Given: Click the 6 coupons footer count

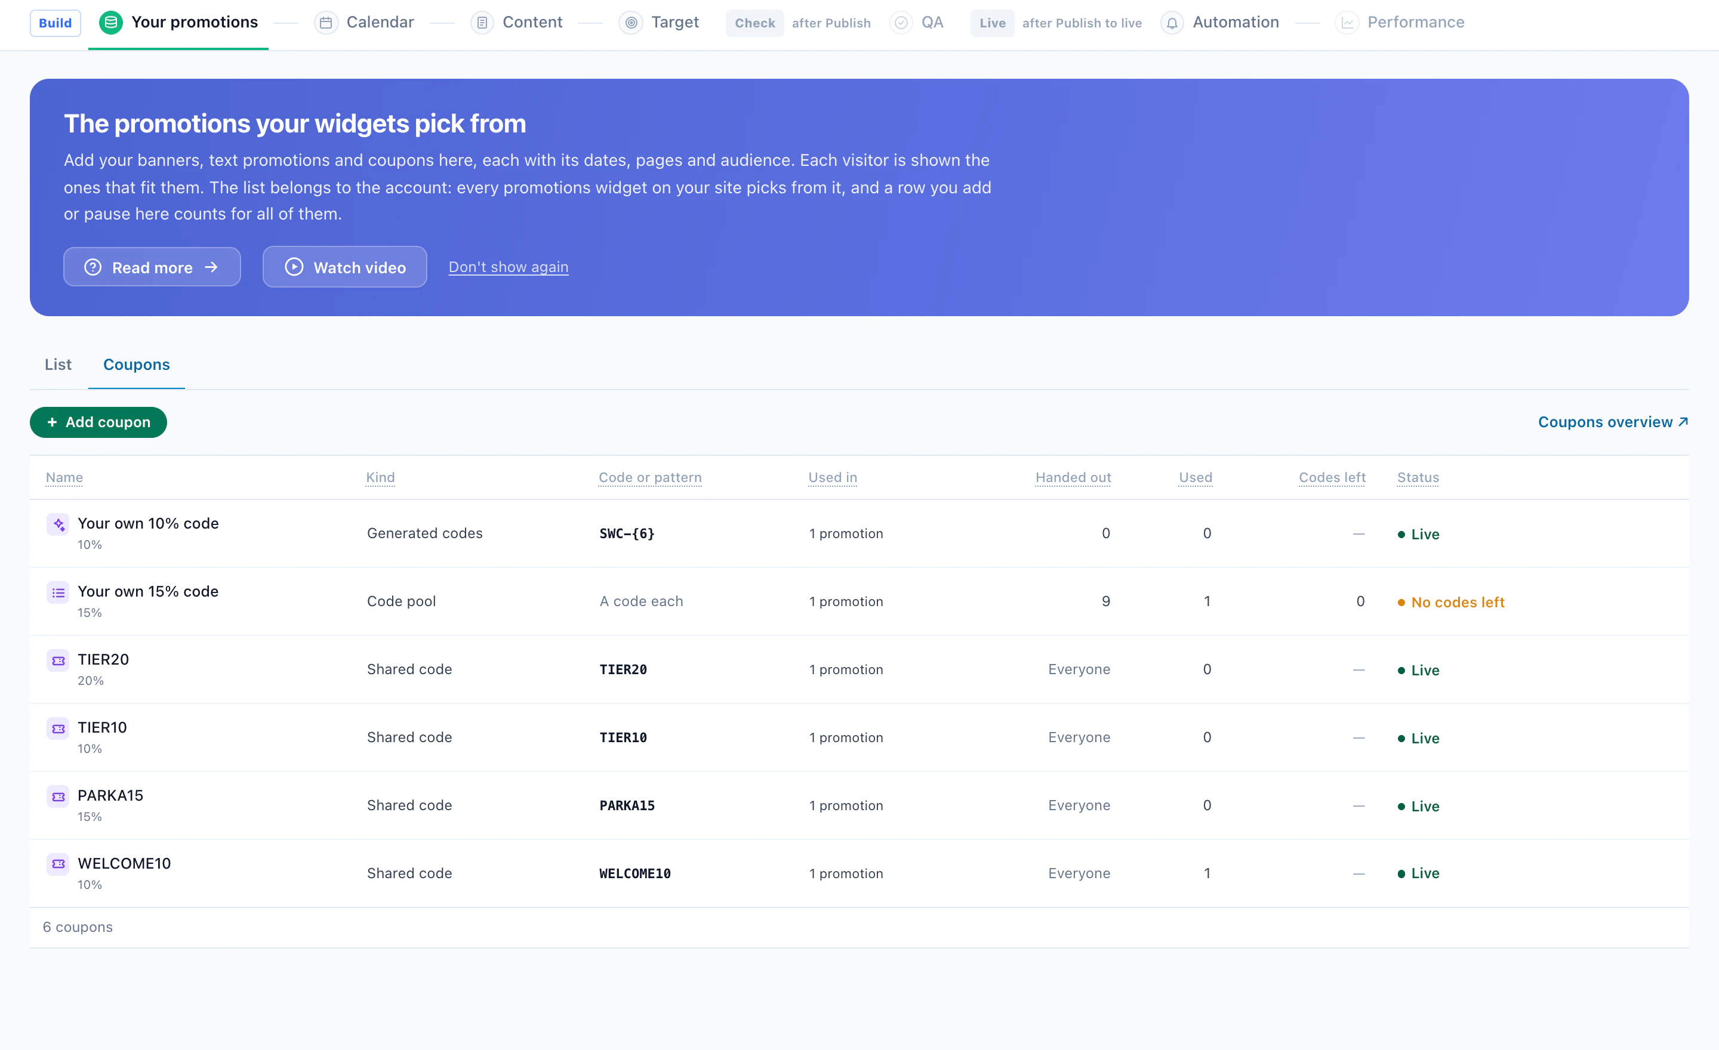Looking at the screenshot, I should click(x=78, y=927).
